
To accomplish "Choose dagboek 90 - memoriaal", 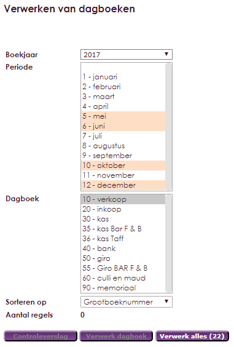I will coord(123,288).
